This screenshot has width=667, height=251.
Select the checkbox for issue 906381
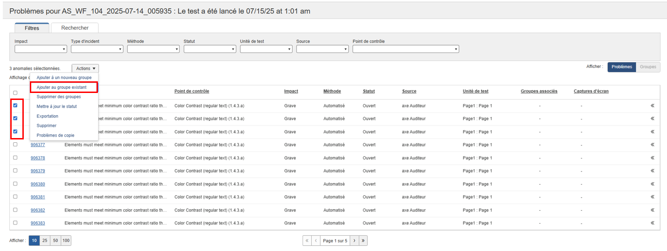15,197
